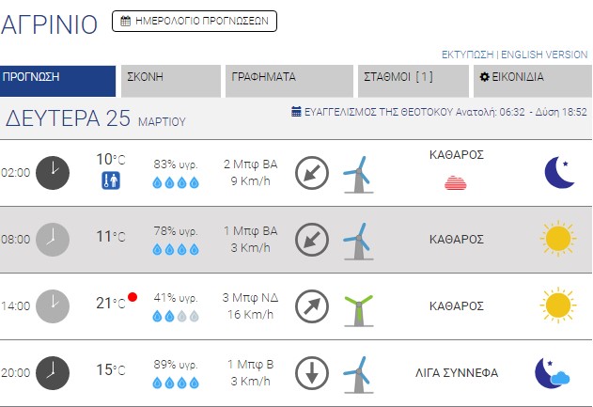Image resolution: width=593 pixels, height=407 pixels.
Task: Click the red temperature alert dot at 21°C
Action: click(x=133, y=297)
